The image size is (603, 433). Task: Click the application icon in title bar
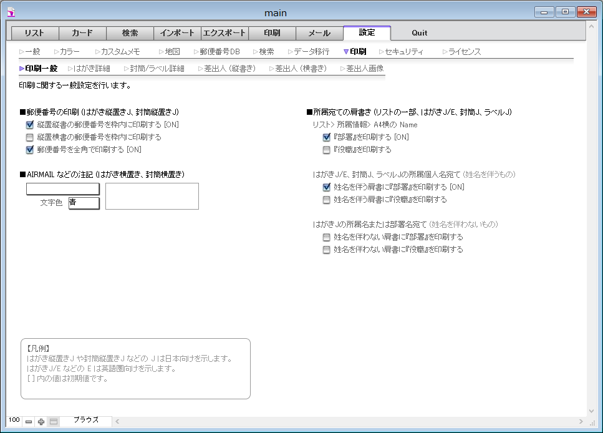tap(11, 11)
